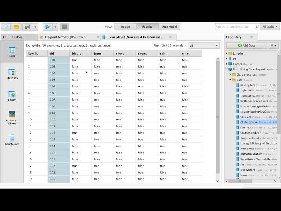
Task: Expand the Class processes folder
Action: pyautogui.click(x=230, y=74)
